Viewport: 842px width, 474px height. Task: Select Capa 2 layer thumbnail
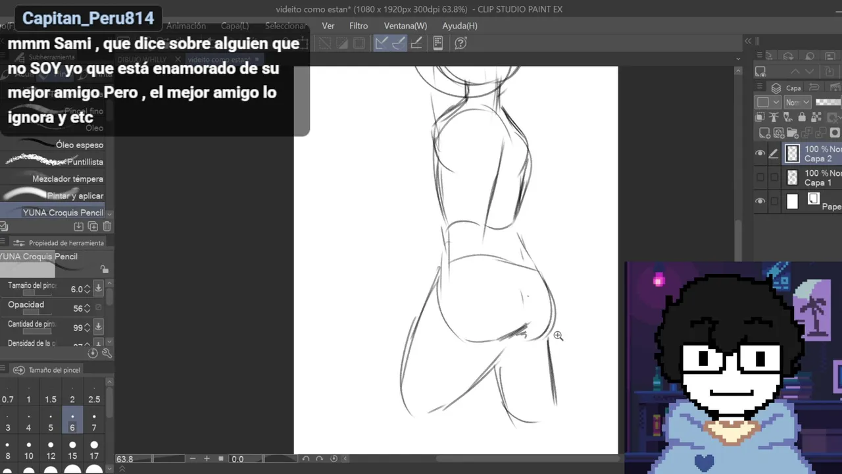coord(792,153)
